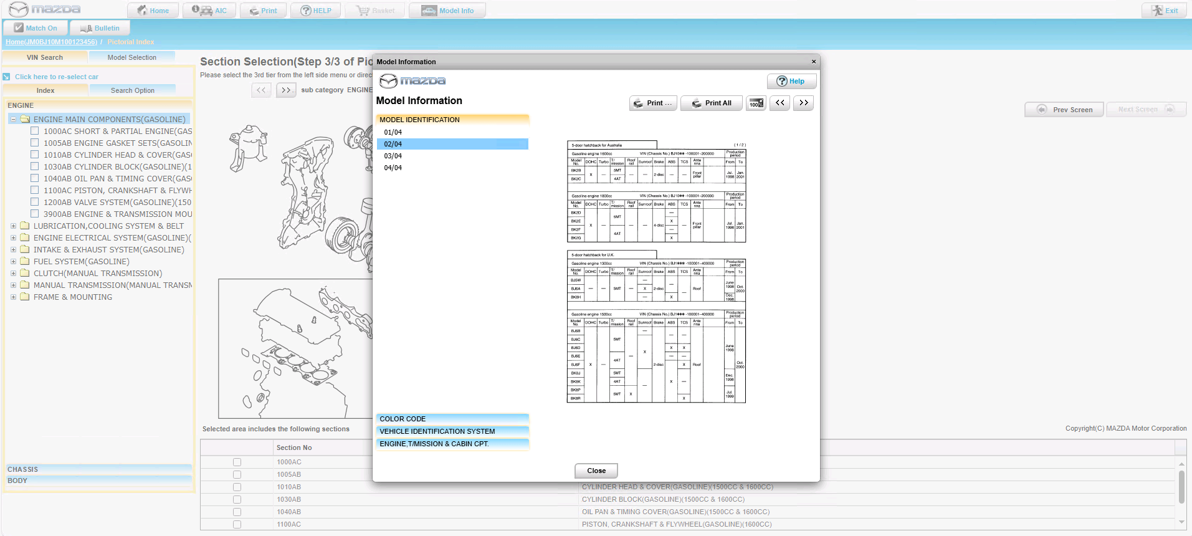Switch to the Model Selection tab
This screenshot has width=1192, height=536.
[132, 57]
